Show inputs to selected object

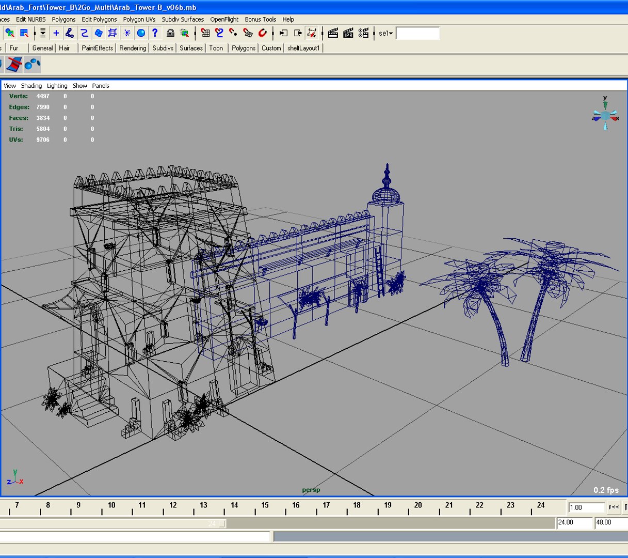coord(283,33)
